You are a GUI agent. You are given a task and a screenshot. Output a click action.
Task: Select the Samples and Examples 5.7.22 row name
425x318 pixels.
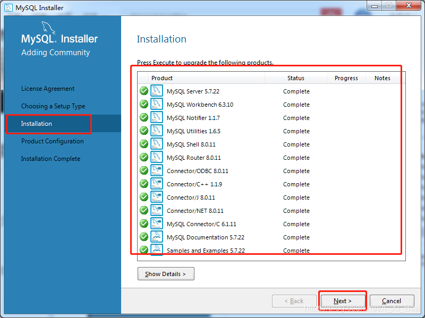click(x=206, y=251)
